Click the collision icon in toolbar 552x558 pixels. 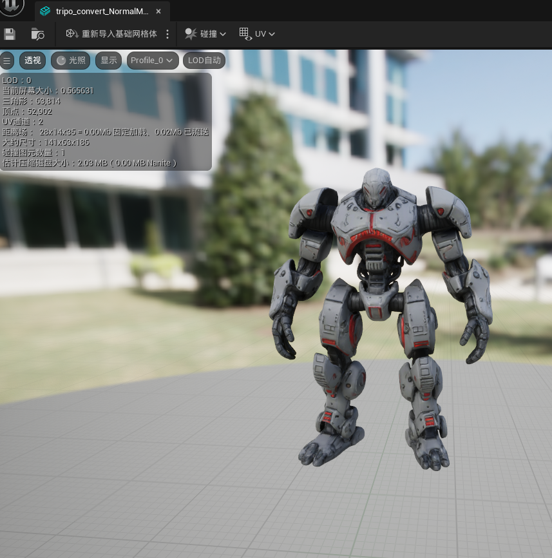point(191,34)
